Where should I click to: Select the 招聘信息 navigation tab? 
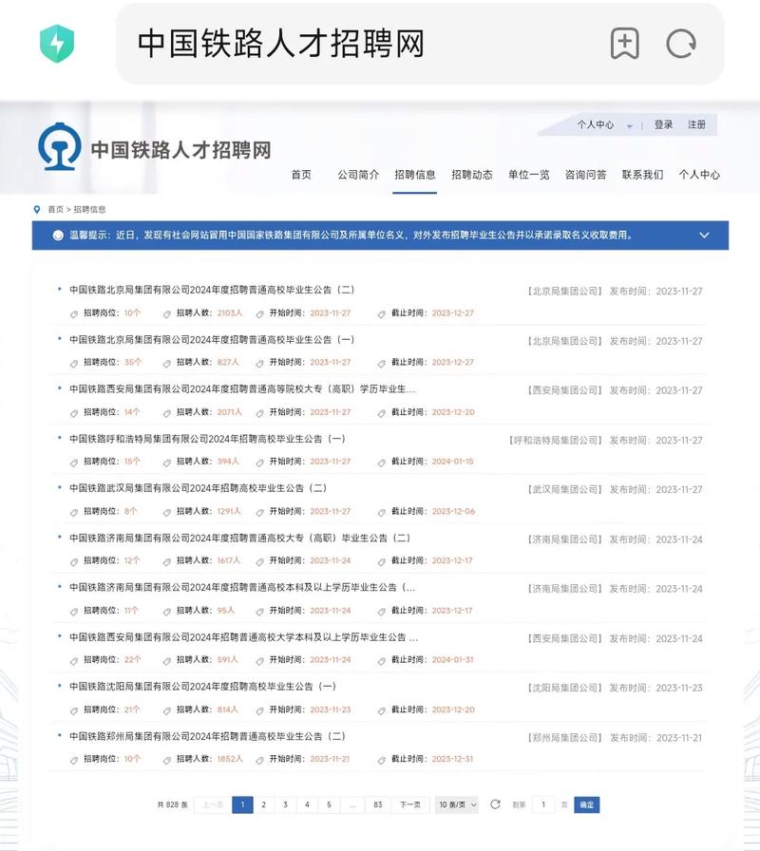coord(415,175)
